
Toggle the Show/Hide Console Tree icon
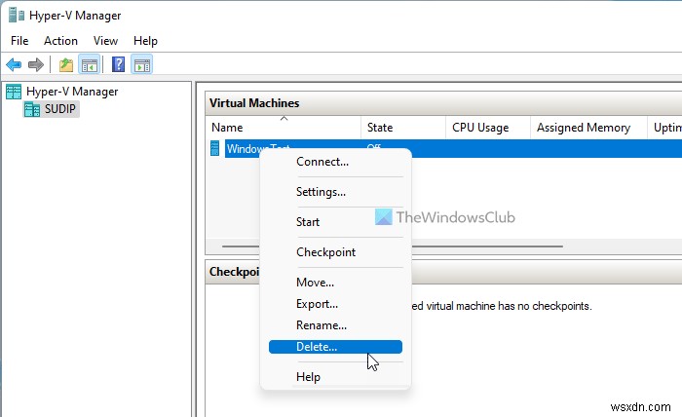(x=90, y=65)
